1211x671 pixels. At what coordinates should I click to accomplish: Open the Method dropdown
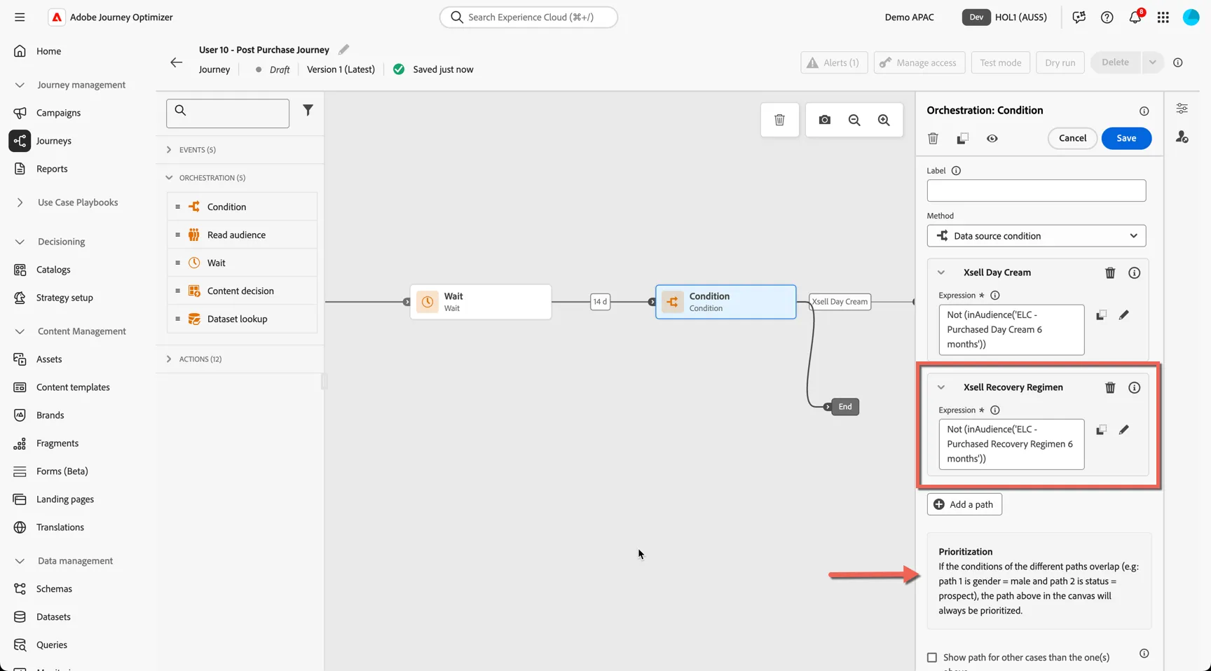(x=1036, y=236)
